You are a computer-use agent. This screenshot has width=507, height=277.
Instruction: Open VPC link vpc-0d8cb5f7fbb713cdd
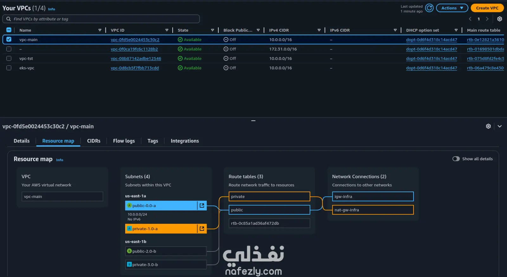click(135, 68)
